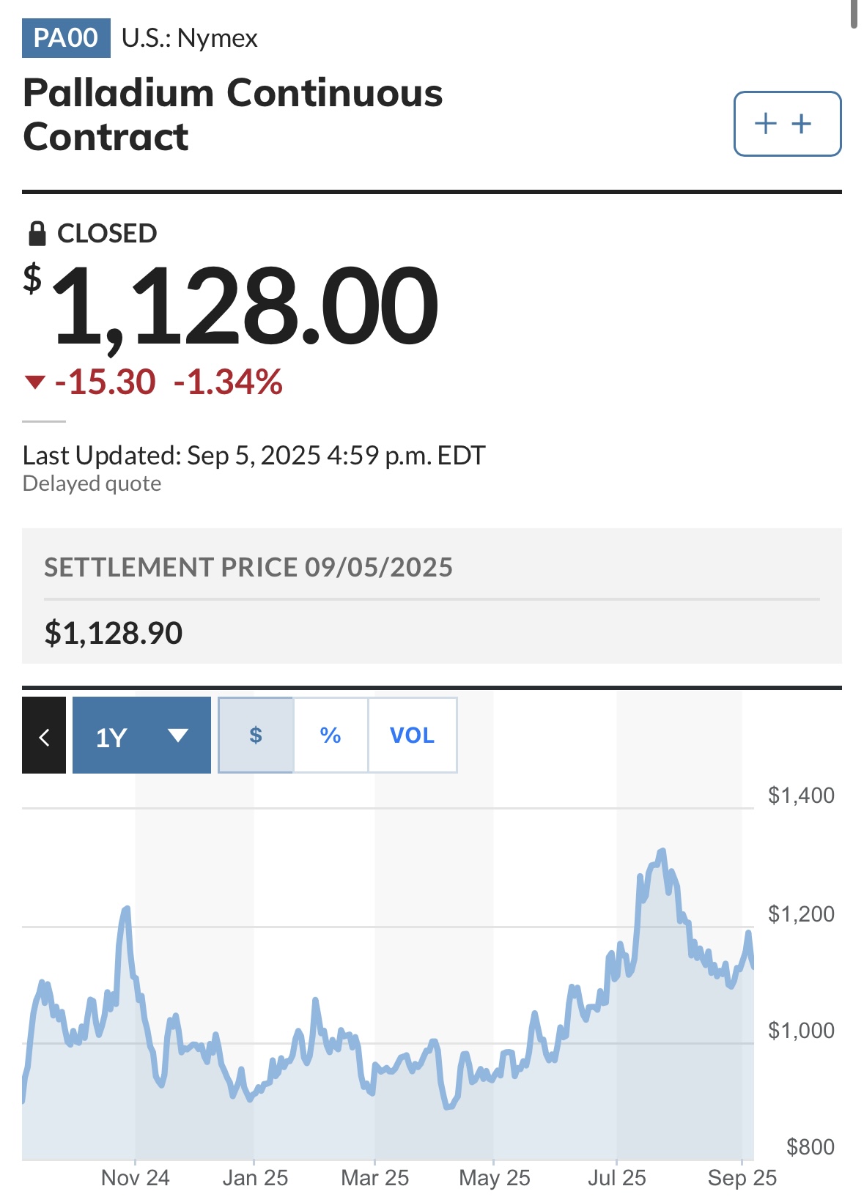Select the Jul 25 chart peak point
Screen dimensions: 864x1197
[662, 850]
